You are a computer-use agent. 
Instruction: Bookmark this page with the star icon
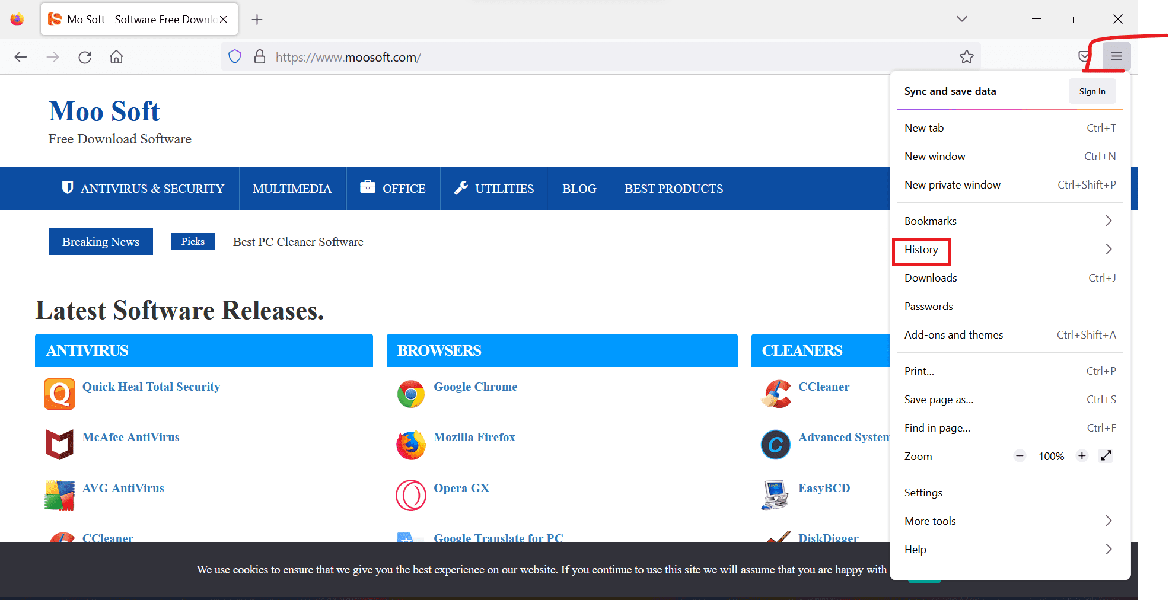pyautogui.click(x=967, y=57)
